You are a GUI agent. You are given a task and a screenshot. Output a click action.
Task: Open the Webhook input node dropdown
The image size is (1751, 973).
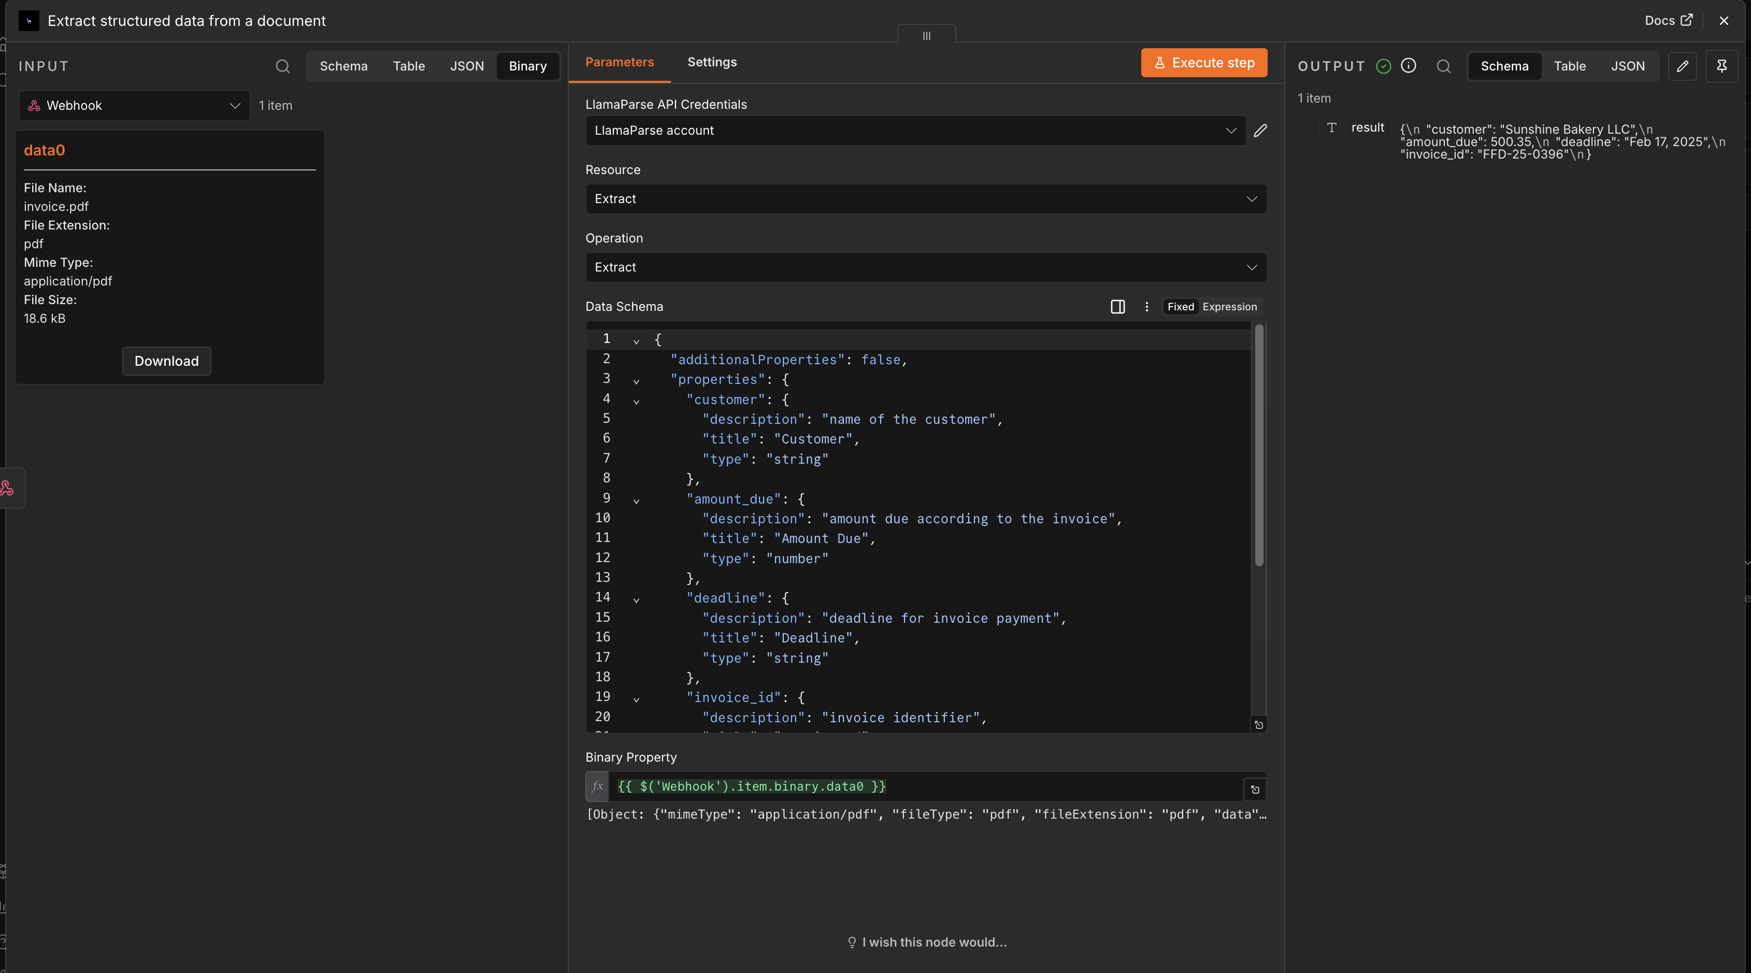point(135,105)
